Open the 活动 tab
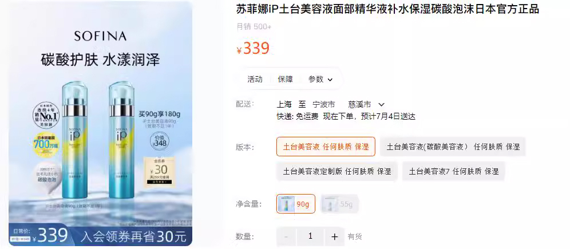The height and width of the screenshot is (249, 570). pyautogui.click(x=255, y=79)
